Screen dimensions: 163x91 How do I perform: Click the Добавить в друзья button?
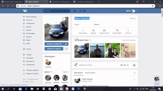point(54,49)
